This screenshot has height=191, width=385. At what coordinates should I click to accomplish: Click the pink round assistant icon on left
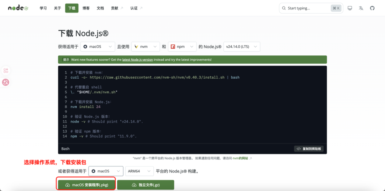(6, 82)
